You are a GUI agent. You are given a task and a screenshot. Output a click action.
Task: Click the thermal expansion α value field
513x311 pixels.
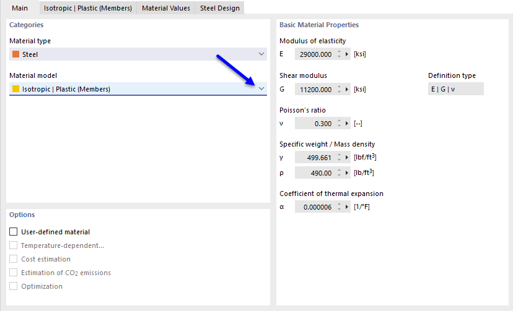pos(315,207)
